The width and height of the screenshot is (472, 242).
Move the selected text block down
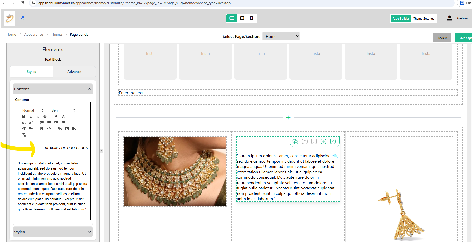[x=314, y=141]
